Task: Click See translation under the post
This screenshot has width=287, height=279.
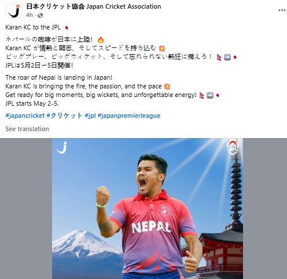Action: (x=27, y=129)
